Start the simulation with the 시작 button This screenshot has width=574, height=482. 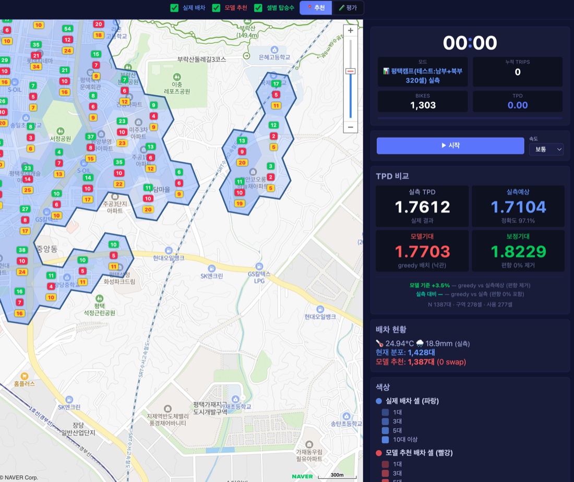pos(450,146)
